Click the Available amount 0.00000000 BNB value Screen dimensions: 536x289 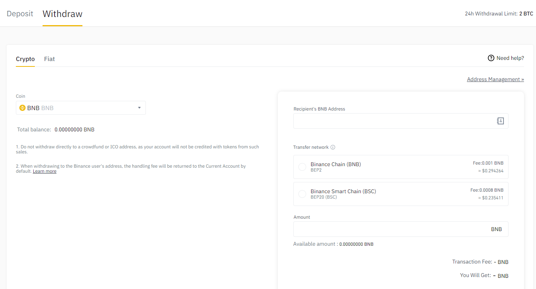(356, 244)
